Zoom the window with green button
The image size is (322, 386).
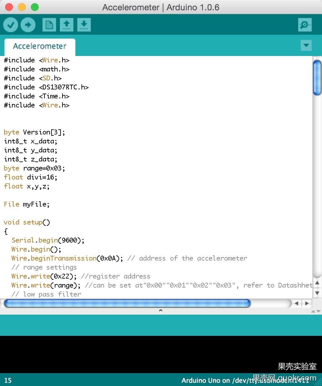tap(34, 7)
